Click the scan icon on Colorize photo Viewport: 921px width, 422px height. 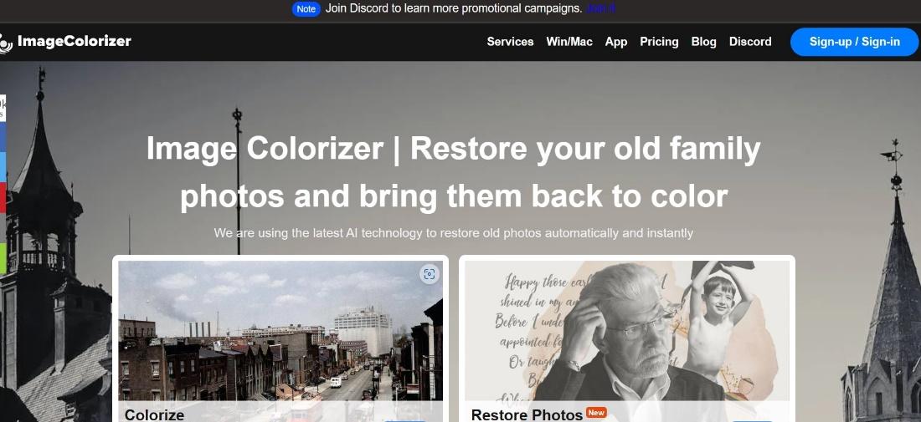tap(430, 274)
